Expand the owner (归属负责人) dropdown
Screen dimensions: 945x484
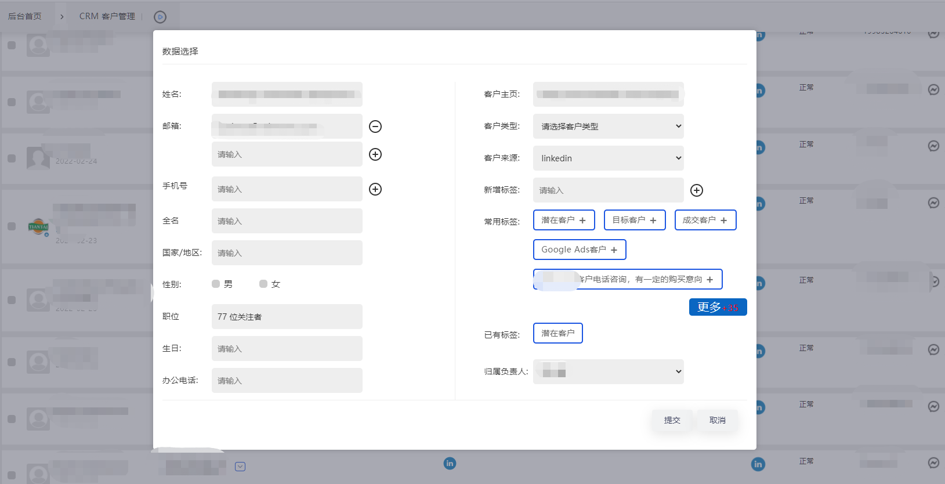pos(608,372)
